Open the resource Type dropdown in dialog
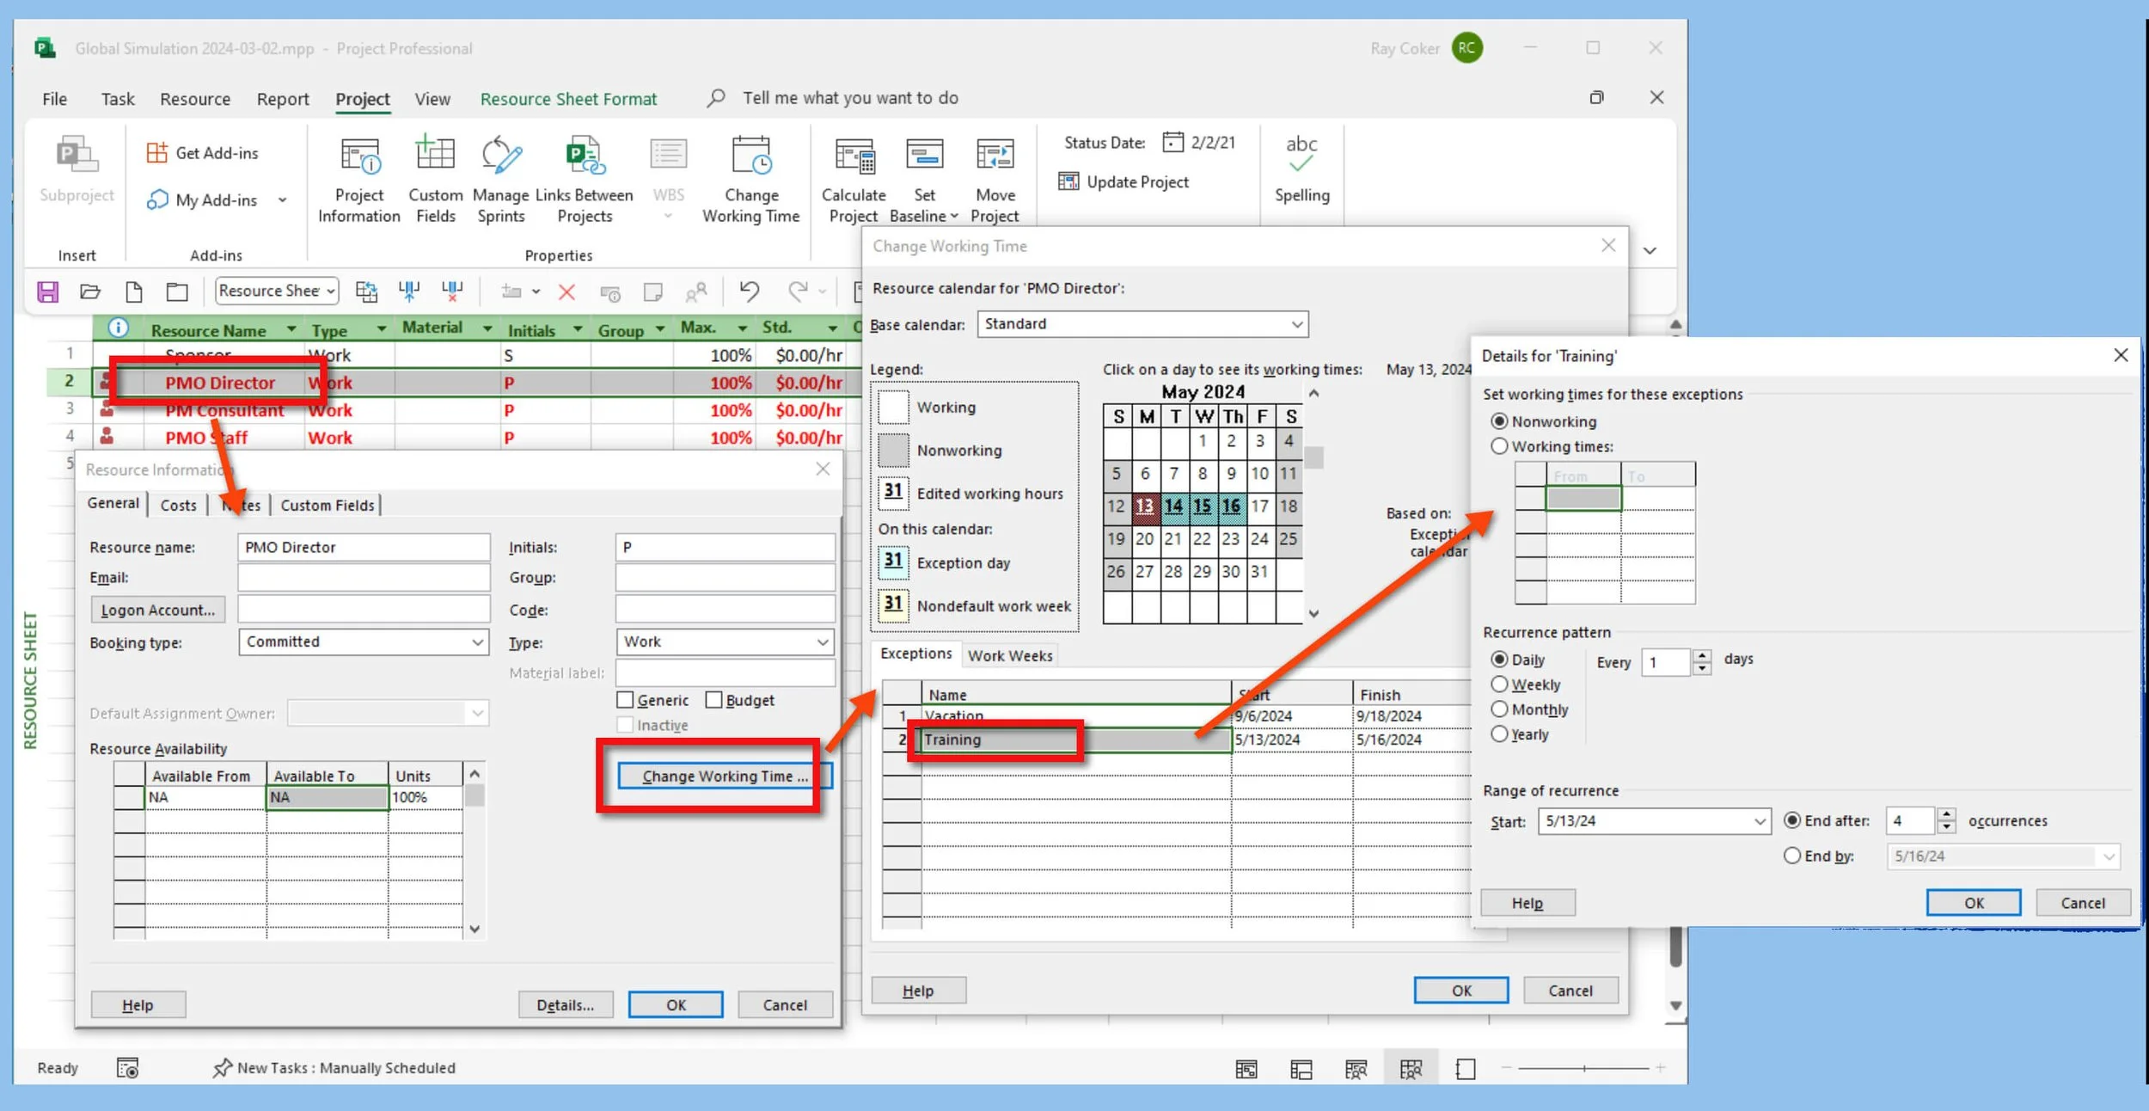Image resolution: width=2149 pixels, height=1111 pixels. pos(823,642)
